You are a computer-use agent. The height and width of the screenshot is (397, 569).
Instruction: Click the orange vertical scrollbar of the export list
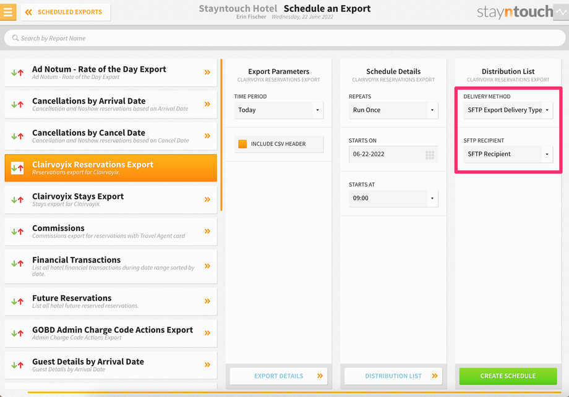[221, 135]
